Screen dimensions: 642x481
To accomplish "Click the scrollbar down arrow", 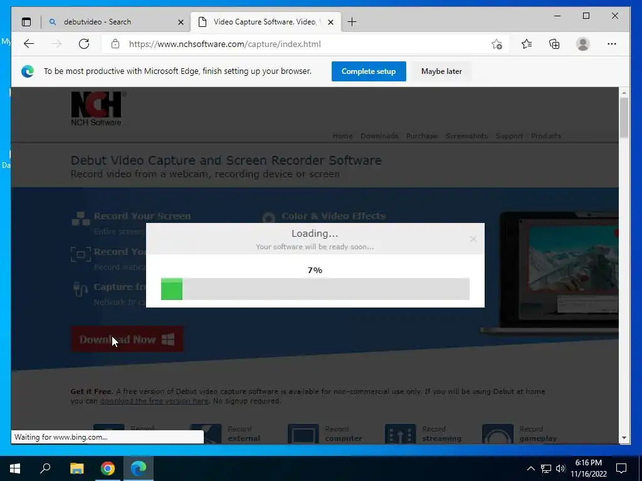I will (624, 438).
